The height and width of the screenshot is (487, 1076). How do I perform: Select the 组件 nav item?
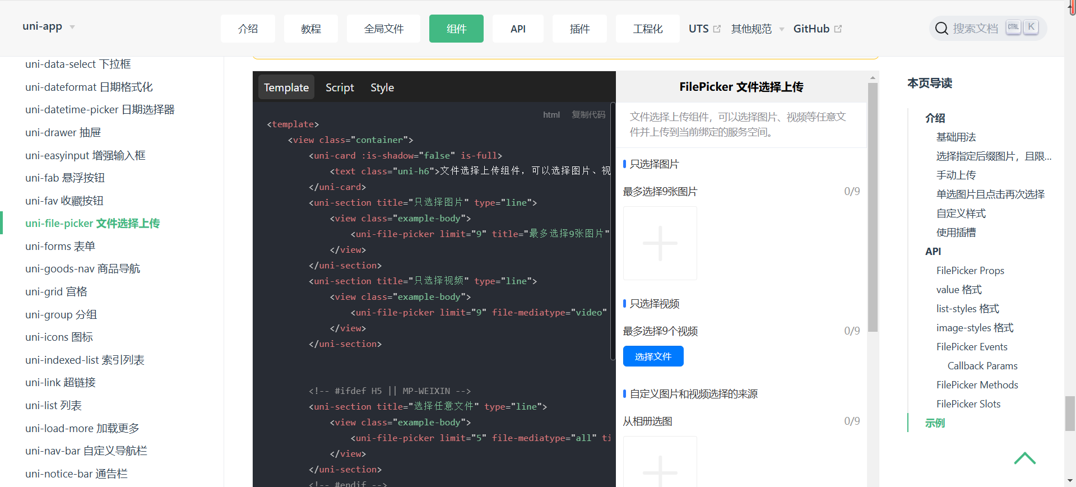pos(456,29)
